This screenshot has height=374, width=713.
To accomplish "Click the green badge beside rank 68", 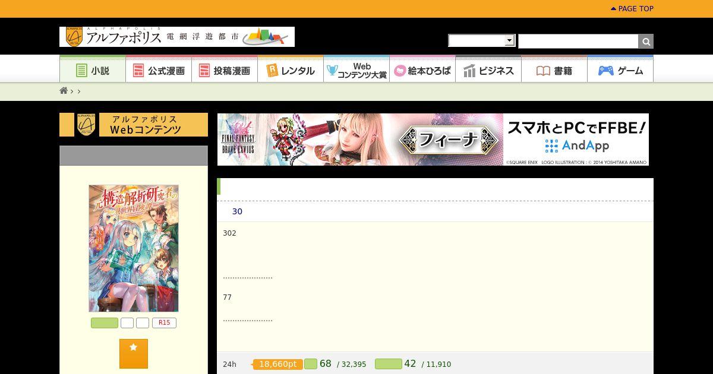I will [311, 364].
